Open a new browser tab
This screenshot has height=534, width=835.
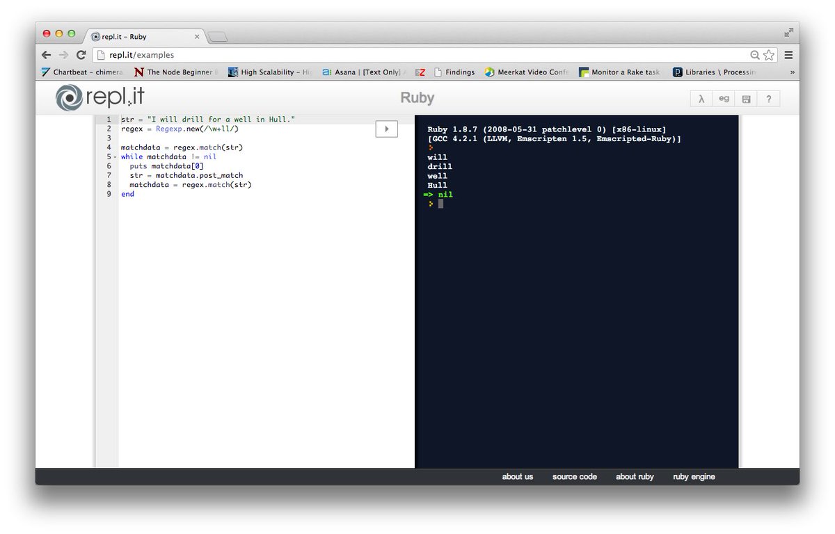tap(217, 37)
